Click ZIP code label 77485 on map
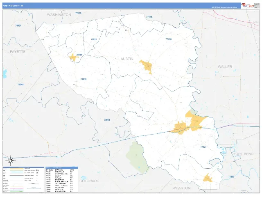 point(231,177)
